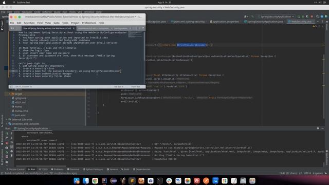
Task: Click the red Stop button in IntelliJ toolbar
Action: (x=312, y=16)
